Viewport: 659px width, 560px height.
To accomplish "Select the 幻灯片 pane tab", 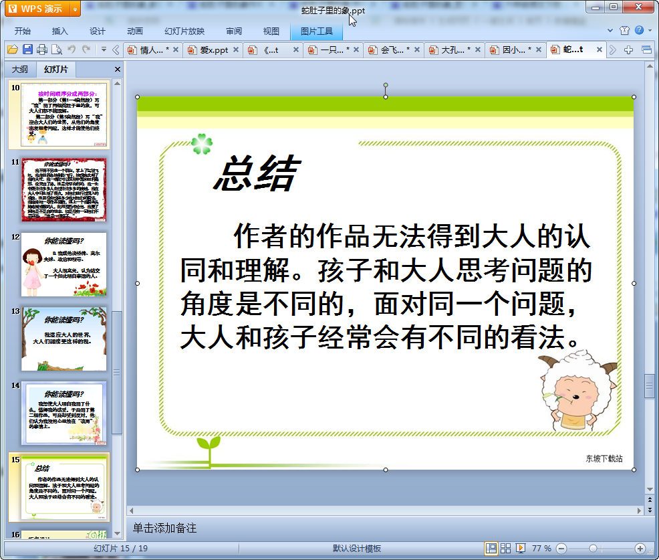I will click(56, 70).
